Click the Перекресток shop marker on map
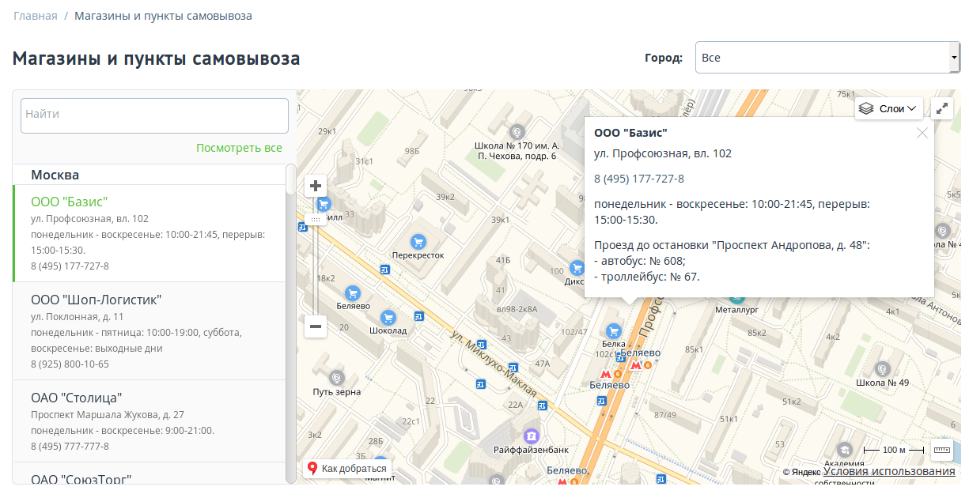 point(418,242)
